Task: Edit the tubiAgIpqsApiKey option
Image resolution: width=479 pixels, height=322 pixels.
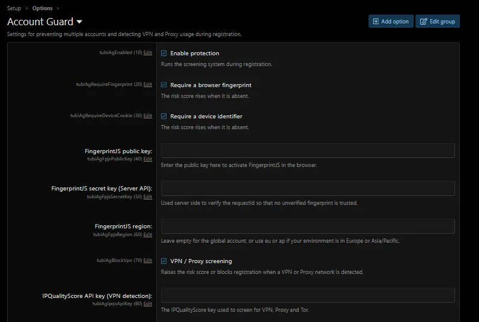Action: [x=148, y=304]
